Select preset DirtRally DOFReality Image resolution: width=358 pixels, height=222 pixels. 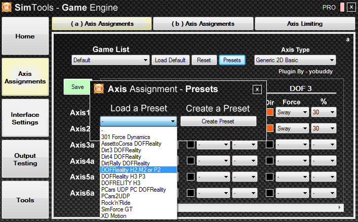pyautogui.click(x=138, y=163)
